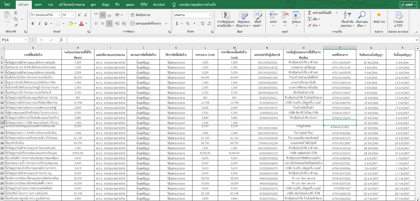420x201 pixels.
Task: Click the Increase Font Size icon
Action: 79,15
